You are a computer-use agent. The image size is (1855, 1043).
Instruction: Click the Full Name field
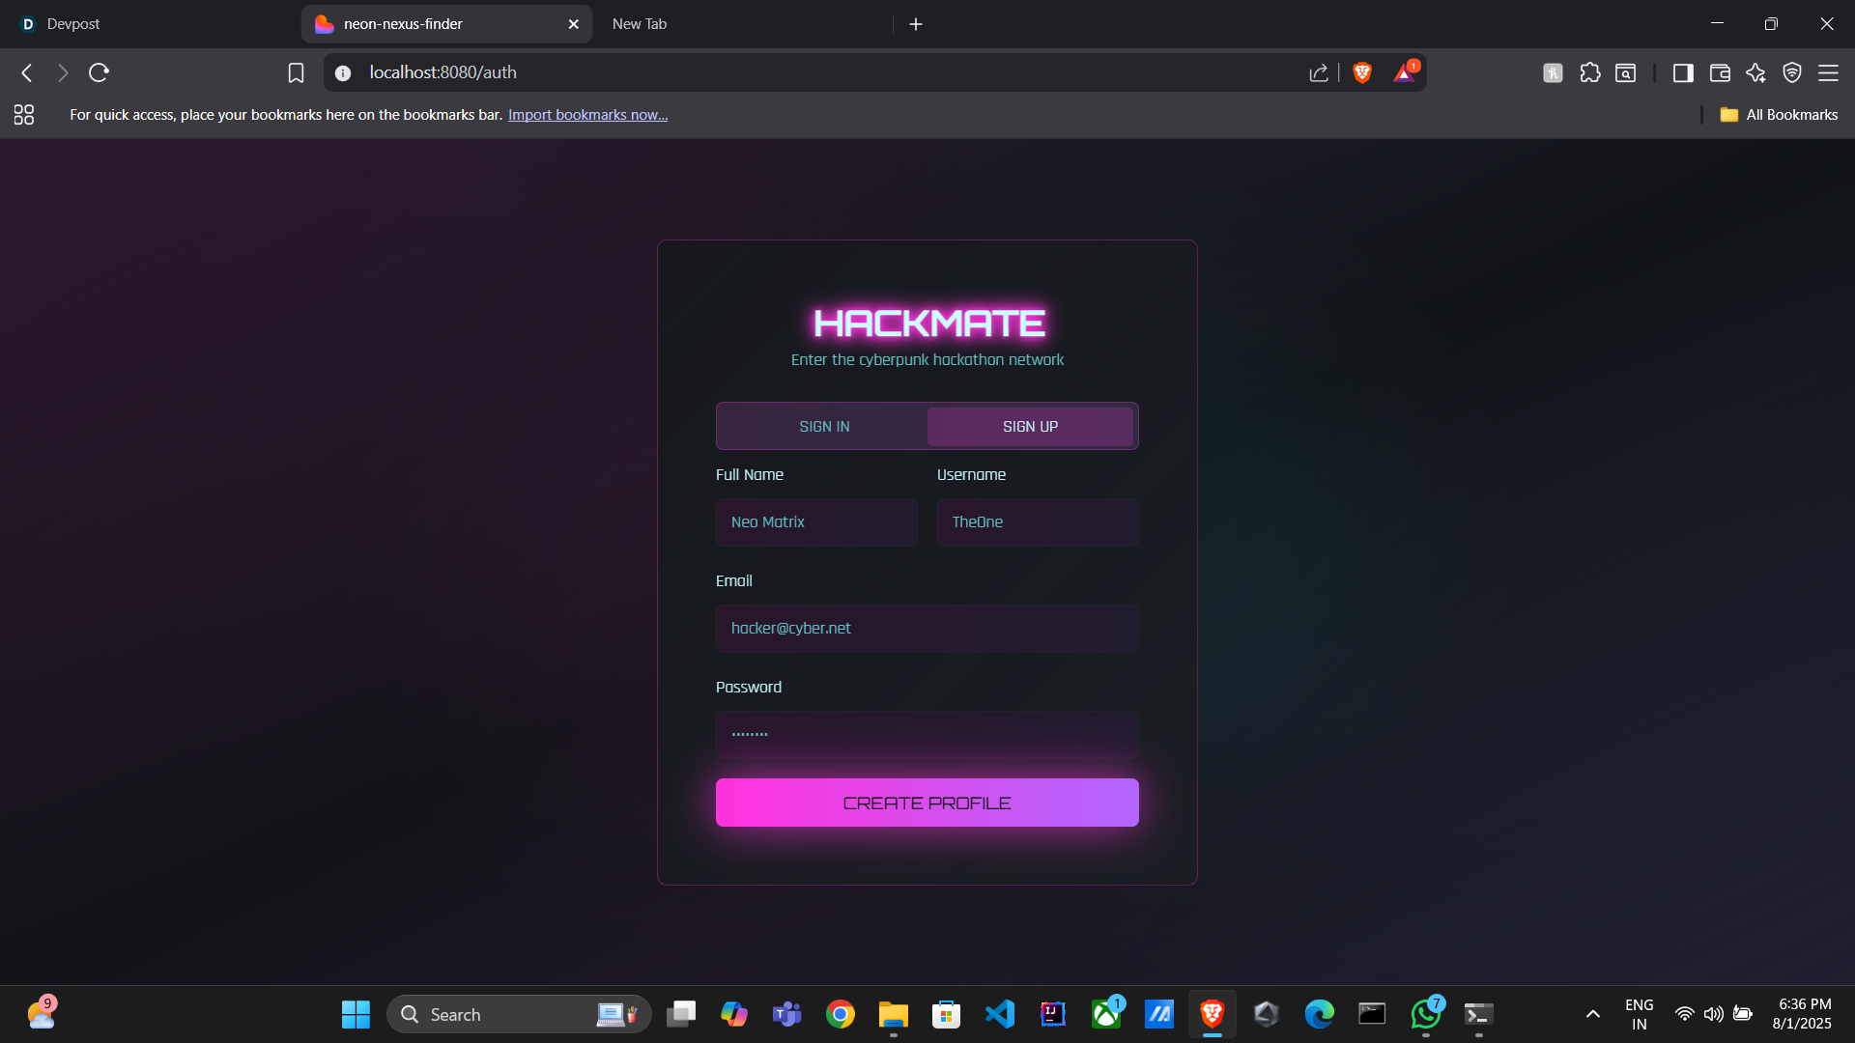816,522
